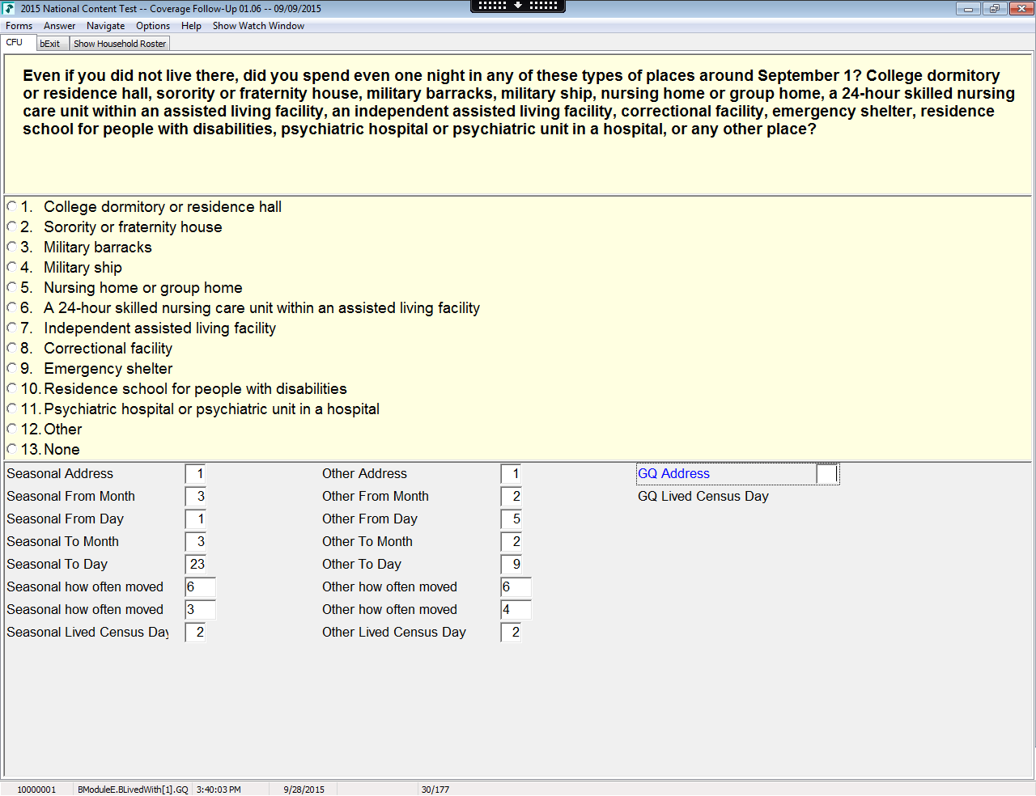The height and width of the screenshot is (796, 1036).
Task: Click Seasonal how often moved field showing 6
Action: [201, 587]
